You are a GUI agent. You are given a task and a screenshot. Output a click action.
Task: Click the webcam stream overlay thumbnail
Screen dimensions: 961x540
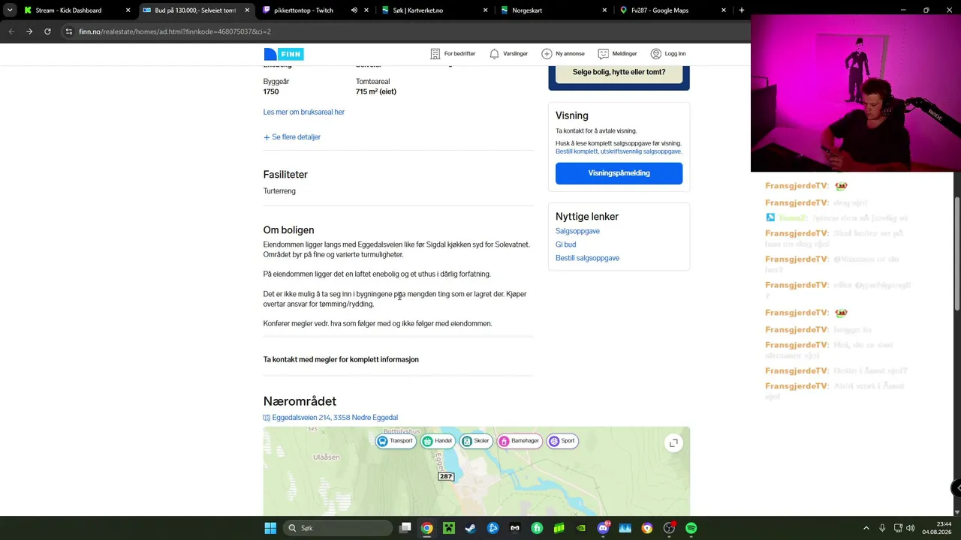coord(856,91)
